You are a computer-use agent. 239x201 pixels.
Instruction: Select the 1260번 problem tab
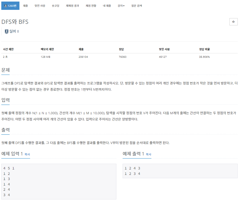(10, 6)
